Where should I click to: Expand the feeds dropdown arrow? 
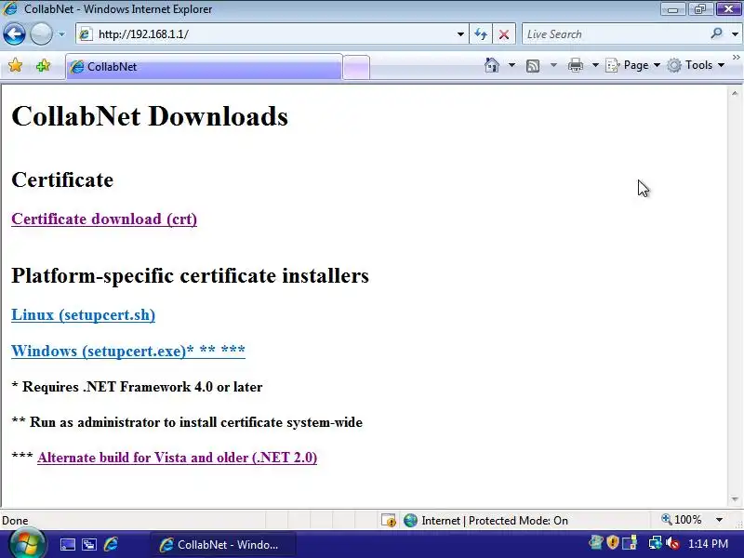coord(553,65)
